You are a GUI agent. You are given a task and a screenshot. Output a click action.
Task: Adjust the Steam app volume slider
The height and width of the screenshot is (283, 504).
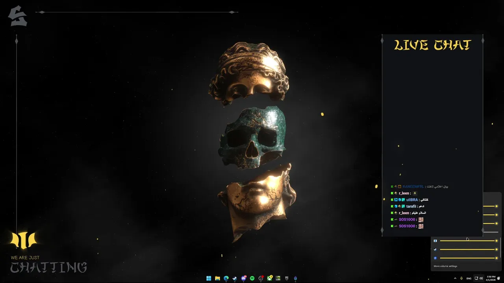pos(469,249)
